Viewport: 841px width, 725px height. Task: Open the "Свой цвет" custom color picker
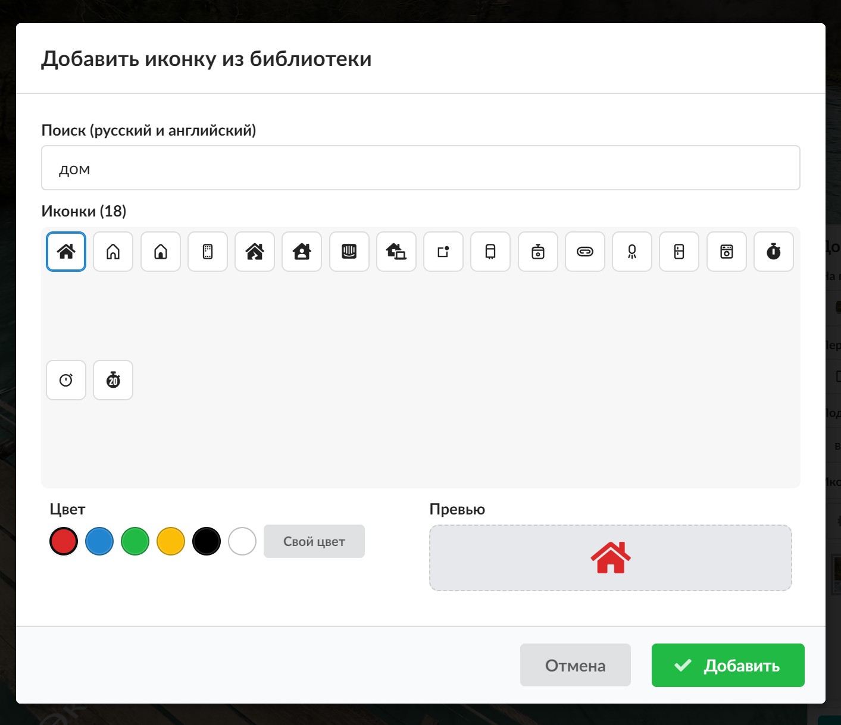click(x=314, y=541)
